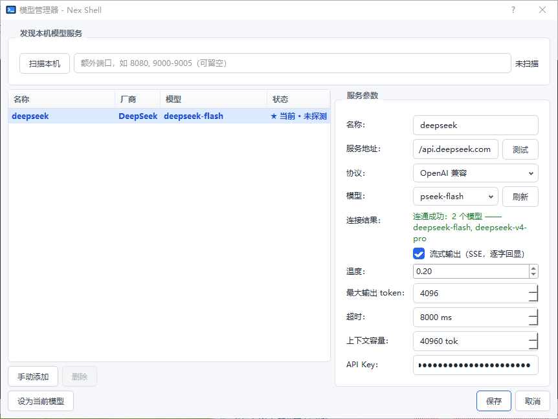Save settings with the 保存 button
The width and height of the screenshot is (558, 419).
[494, 402]
